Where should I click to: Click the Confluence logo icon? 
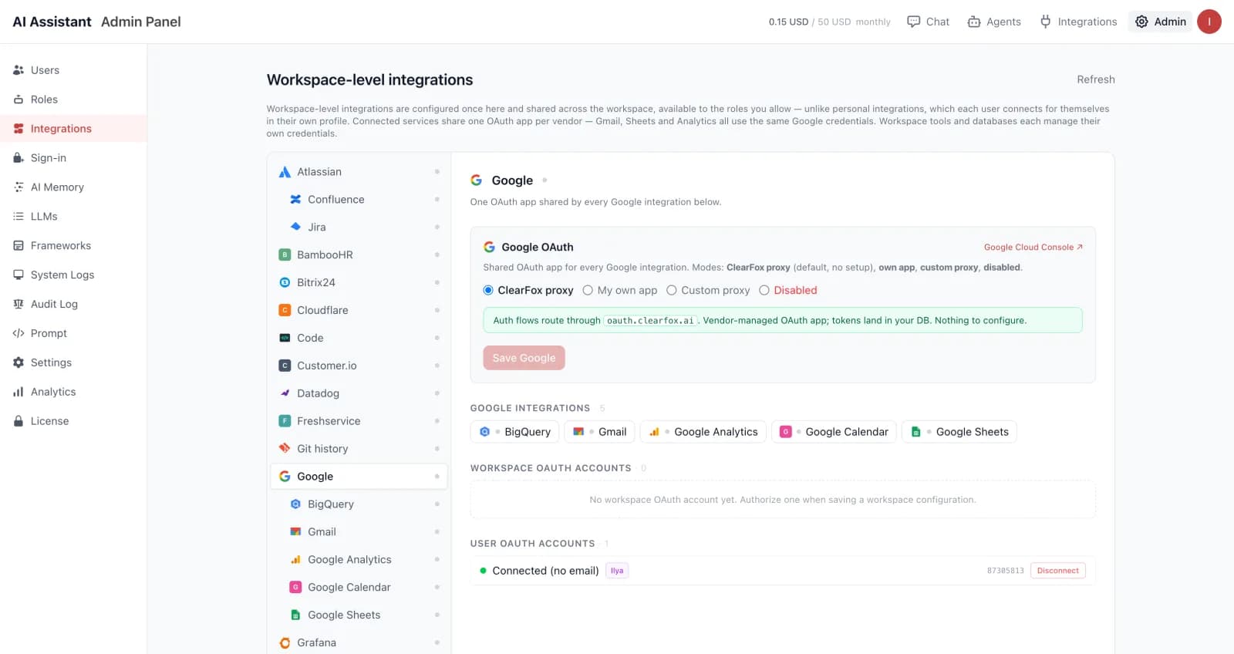click(x=295, y=200)
